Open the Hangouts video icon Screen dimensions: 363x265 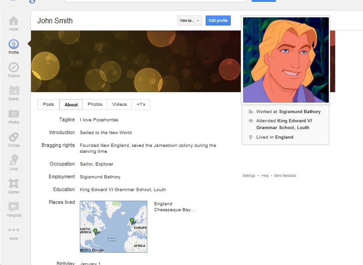coord(14,207)
